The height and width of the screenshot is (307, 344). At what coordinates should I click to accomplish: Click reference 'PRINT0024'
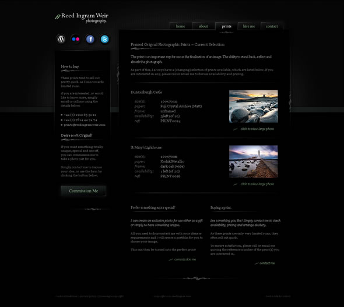coord(170,121)
